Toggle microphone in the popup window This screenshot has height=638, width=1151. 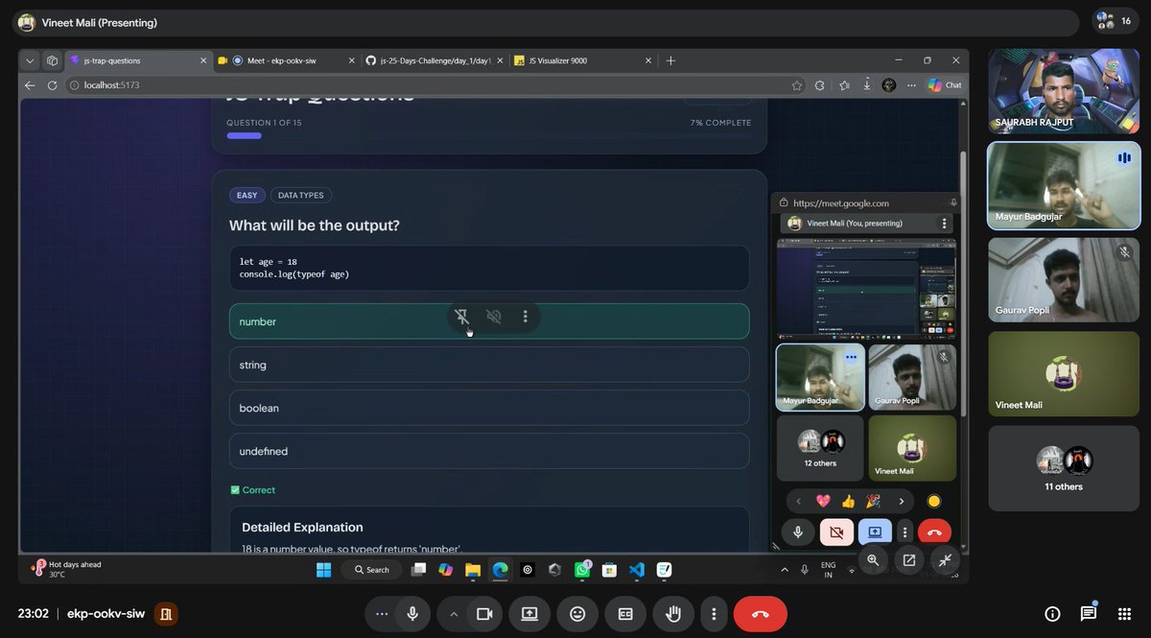point(798,532)
